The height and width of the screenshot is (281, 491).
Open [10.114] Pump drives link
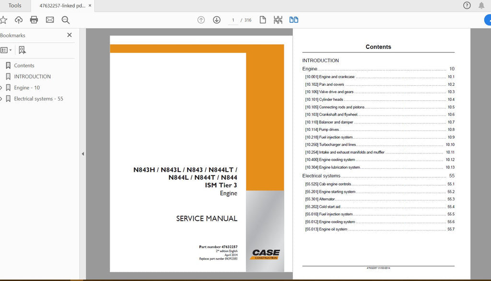(380, 129)
